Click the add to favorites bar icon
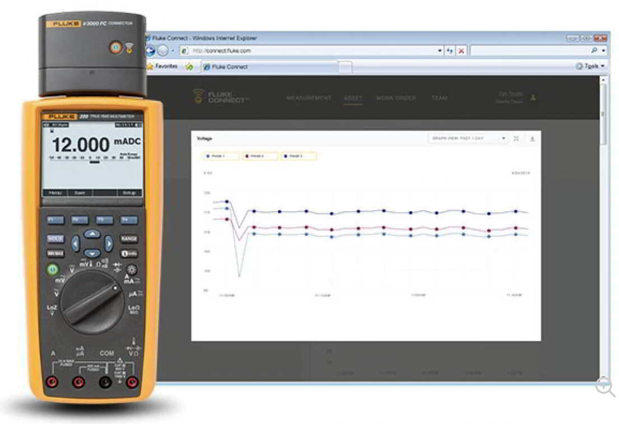 [x=189, y=67]
